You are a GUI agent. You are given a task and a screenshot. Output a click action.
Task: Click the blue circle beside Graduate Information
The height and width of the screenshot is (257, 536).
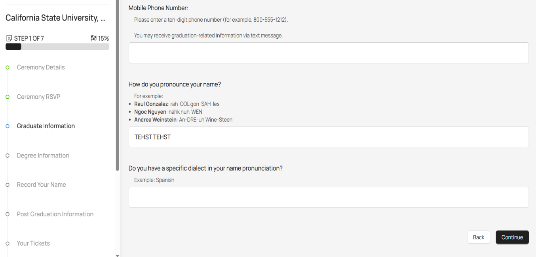(x=7, y=126)
